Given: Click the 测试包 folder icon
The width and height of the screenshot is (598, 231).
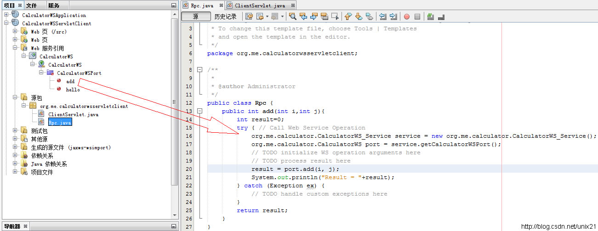Looking at the screenshot, I should pos(24,131).
